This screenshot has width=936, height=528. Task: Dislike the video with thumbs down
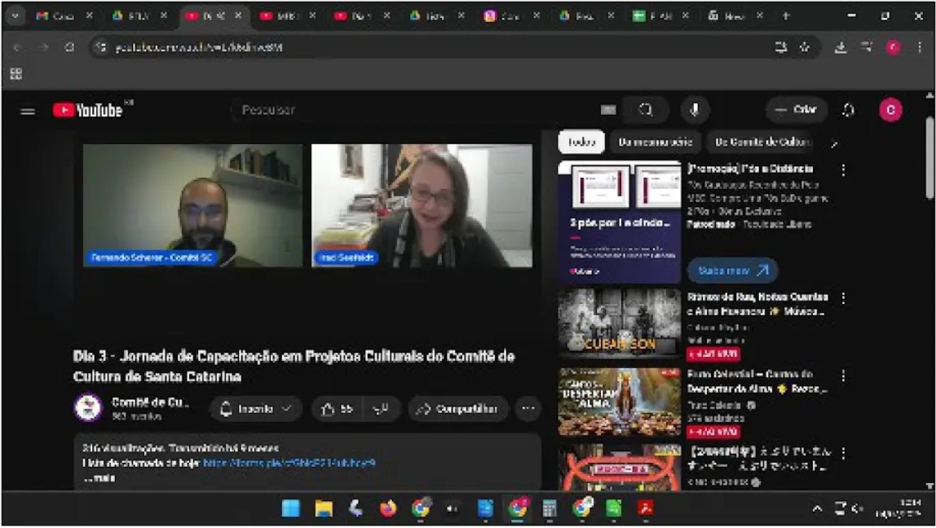[x=381, y=409]
